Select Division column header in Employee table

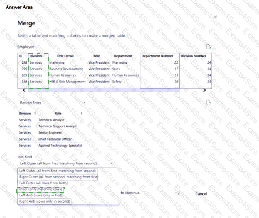point(35,56)
